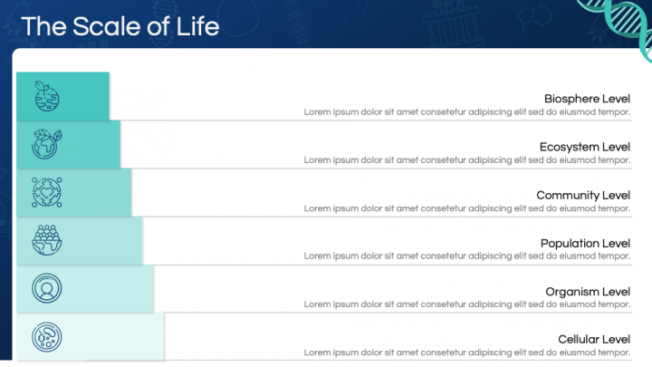This screenshot has height=367, width=652.
Task: Select the description text under Cellular Level
Action: tap(467, 353)
